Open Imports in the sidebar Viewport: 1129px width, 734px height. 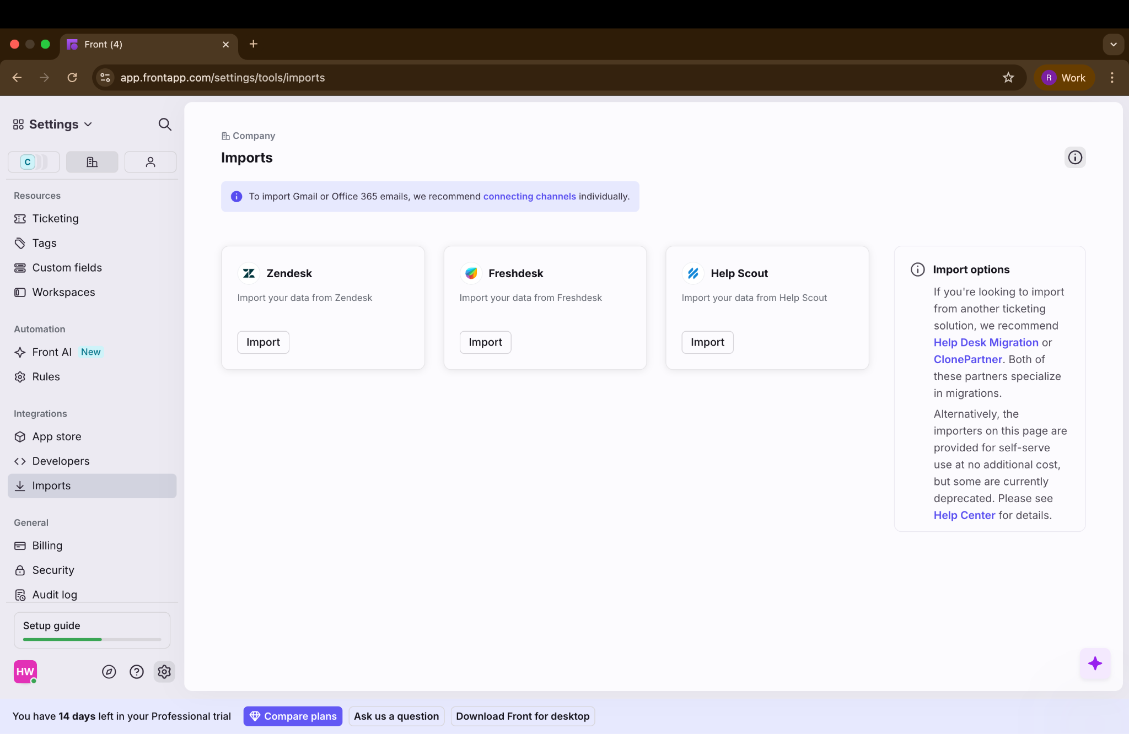[51, 485]
